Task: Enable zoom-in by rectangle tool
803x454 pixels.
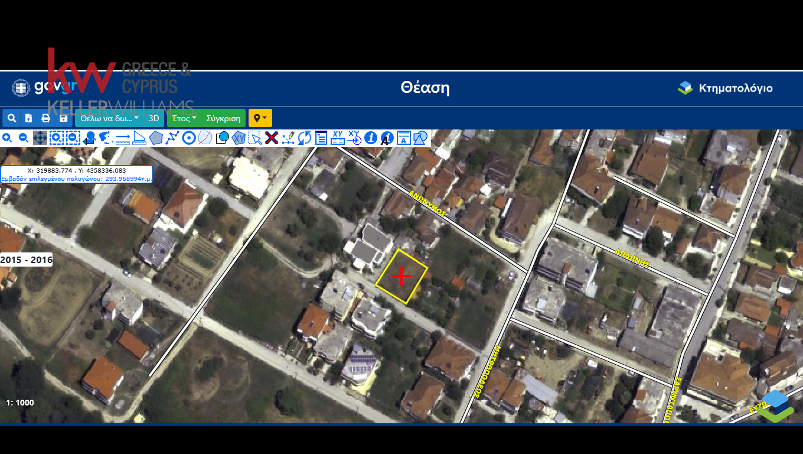Action: click(x=56, y=138)
